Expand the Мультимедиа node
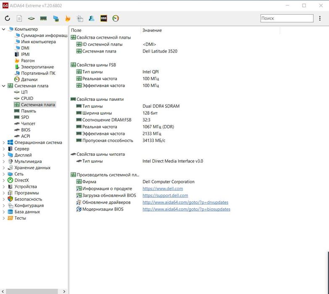The image size is (329, 294). click(3, 161)
